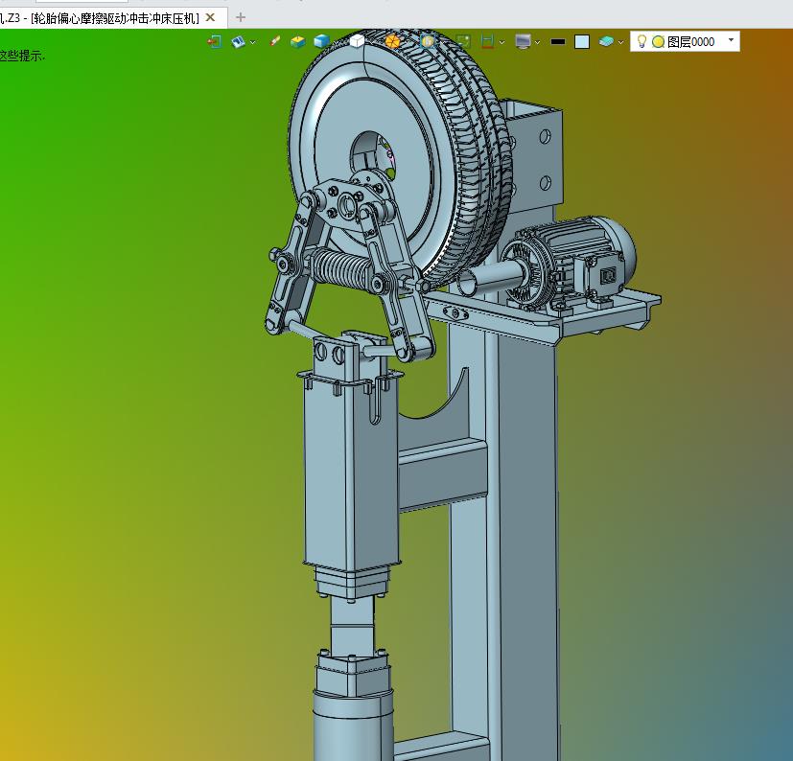Open the monitor display options arrow
This screenshot has width=793, height=761.
tap(537, 42)
